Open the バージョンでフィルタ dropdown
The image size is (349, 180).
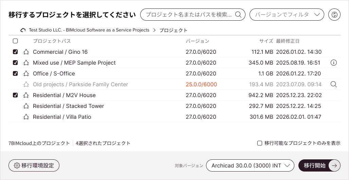(287, 15)
